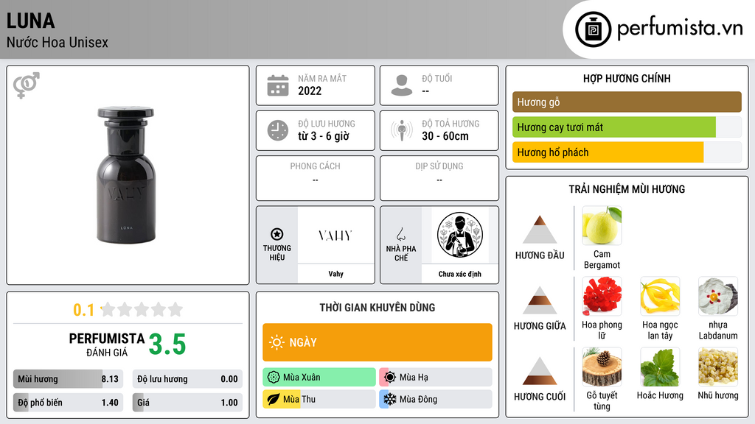The height and width of the screenshot is (424, 755).
Task: Click the perfumista.vn perfume bottle logo icon
Action: (593, 29)
